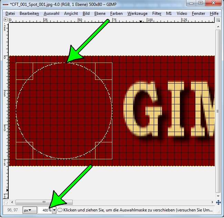Open the M1 menu
Screen dimensions: 224x218
pyautogui.click(x=169, y=13)
